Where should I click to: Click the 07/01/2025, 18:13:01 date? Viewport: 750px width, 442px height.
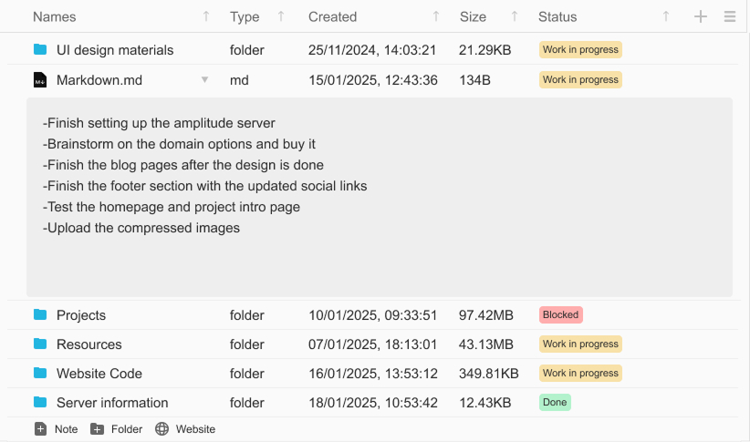[372, 344]
